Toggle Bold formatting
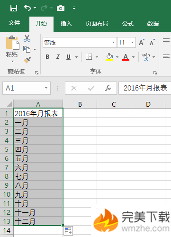Viewport: 171px width, 237px height. pos(47,57)
